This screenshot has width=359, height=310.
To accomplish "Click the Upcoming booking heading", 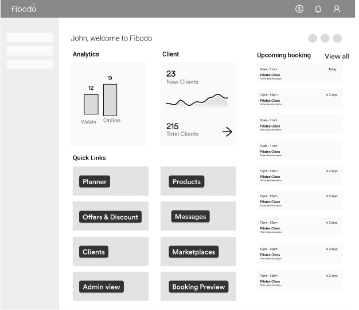I will [x=284, y=55].
